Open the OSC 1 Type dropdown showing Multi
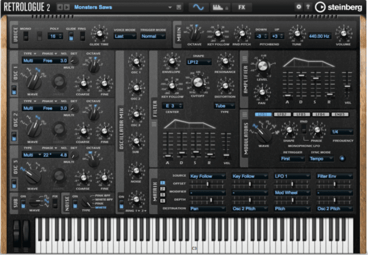This screenshot has height=255, width=368. pos(28,60)
